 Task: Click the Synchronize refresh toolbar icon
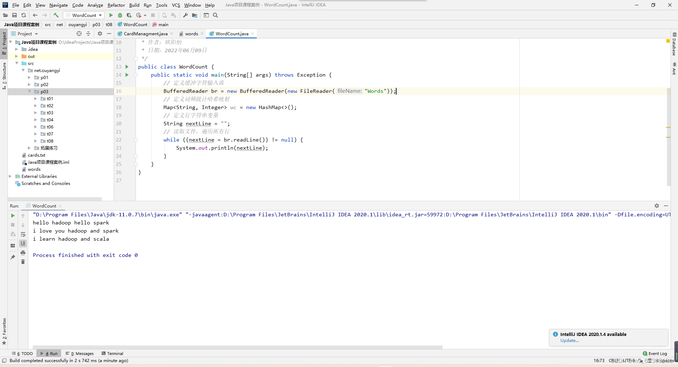point(24,15)
